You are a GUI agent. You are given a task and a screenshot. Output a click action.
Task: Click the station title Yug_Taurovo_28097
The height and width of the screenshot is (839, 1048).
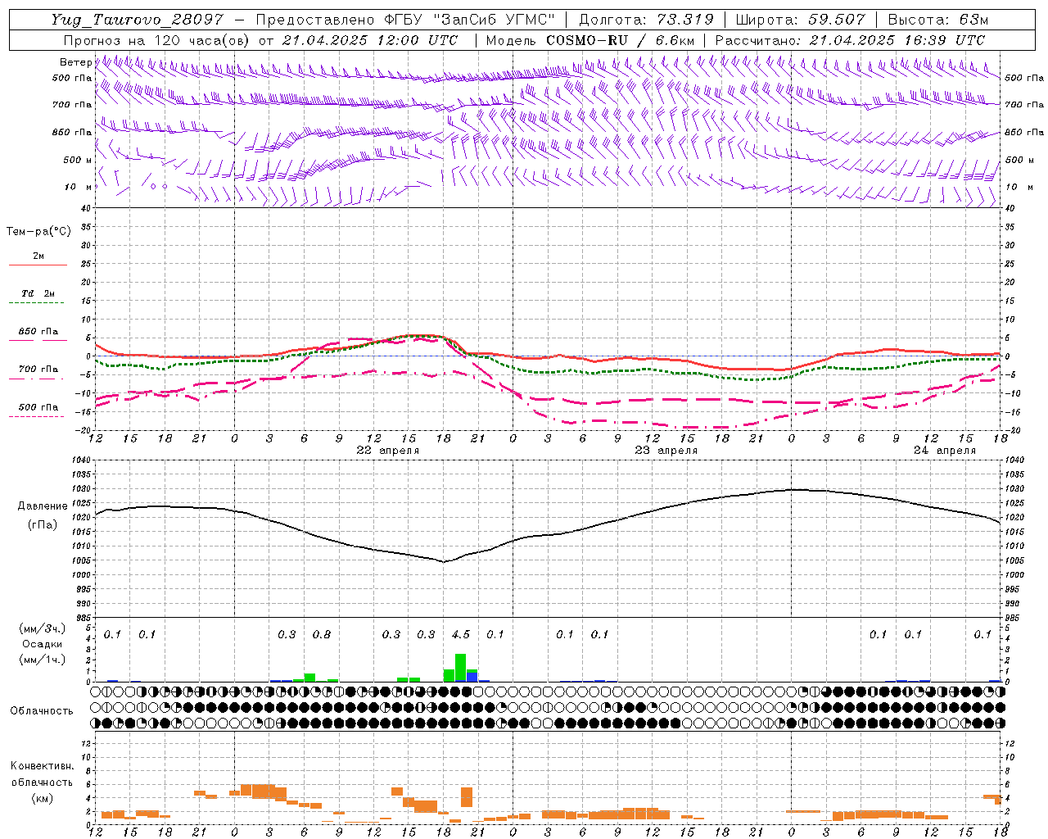[x=137, y=20]
